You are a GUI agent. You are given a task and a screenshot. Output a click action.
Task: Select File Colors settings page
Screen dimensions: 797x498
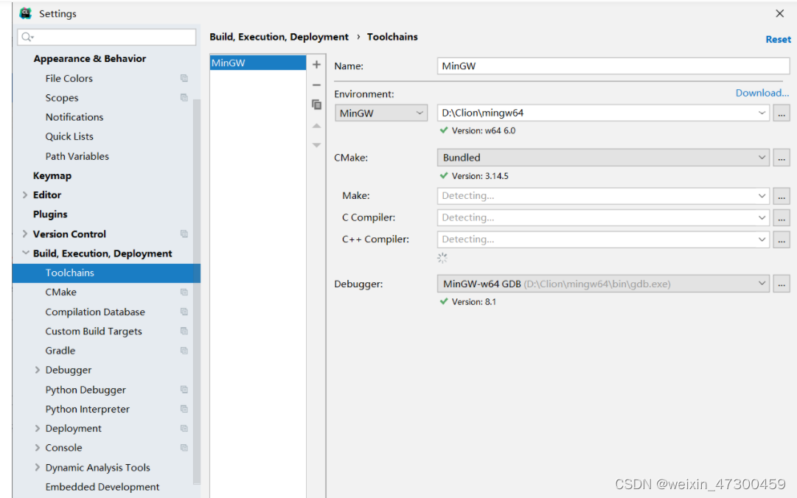(69, 79)
